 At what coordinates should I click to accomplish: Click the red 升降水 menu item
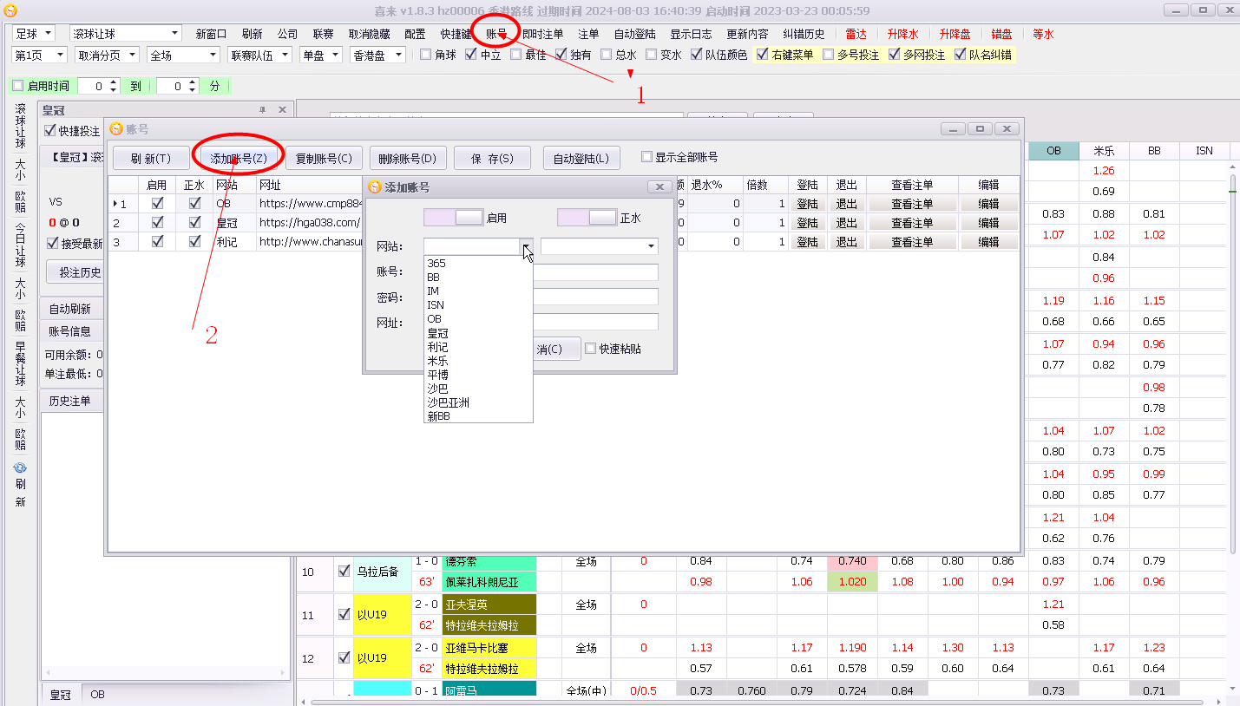[902, 34]
